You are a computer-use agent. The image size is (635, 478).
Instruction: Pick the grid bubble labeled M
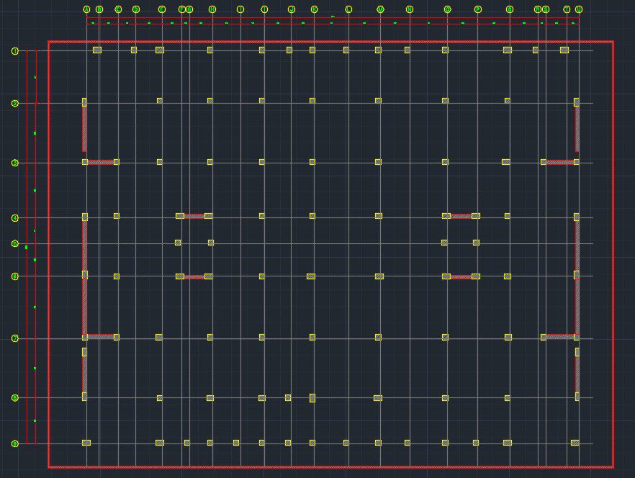coord(380,9)
